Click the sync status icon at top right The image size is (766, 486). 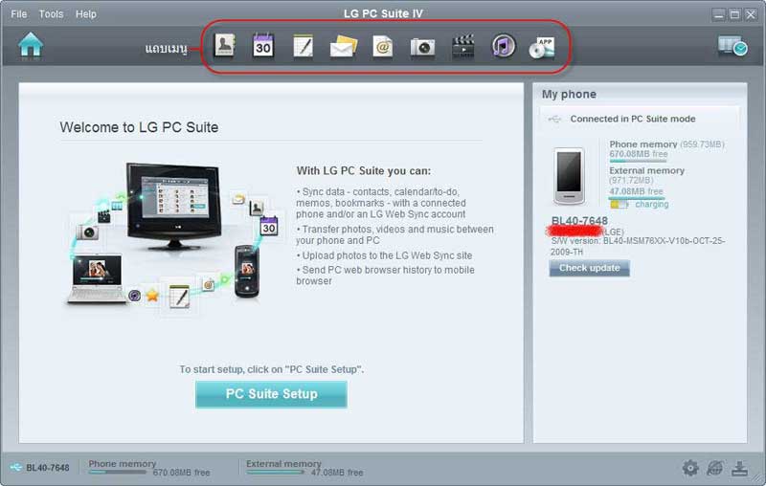pyautogui.click(x=732, y=46)
